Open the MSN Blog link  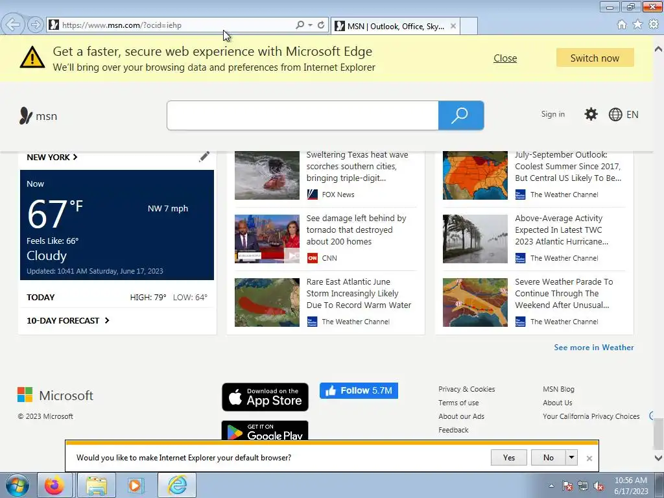point(558,389)
